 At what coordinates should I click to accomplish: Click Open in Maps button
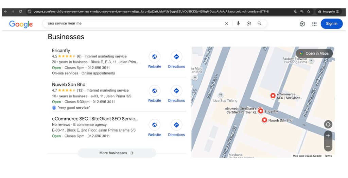(314, 53)
